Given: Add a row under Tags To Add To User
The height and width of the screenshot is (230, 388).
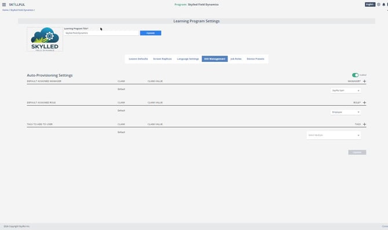Looking at the screenshot, I should tap(364, 124).
